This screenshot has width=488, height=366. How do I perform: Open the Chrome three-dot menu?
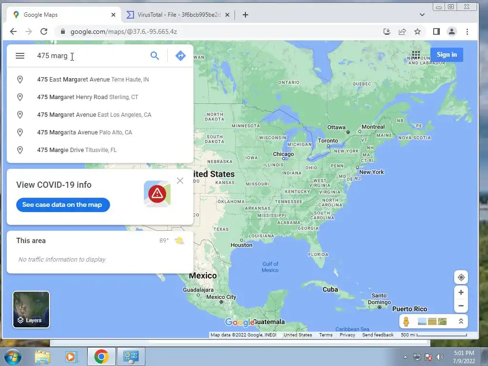(x=467, y=31)
